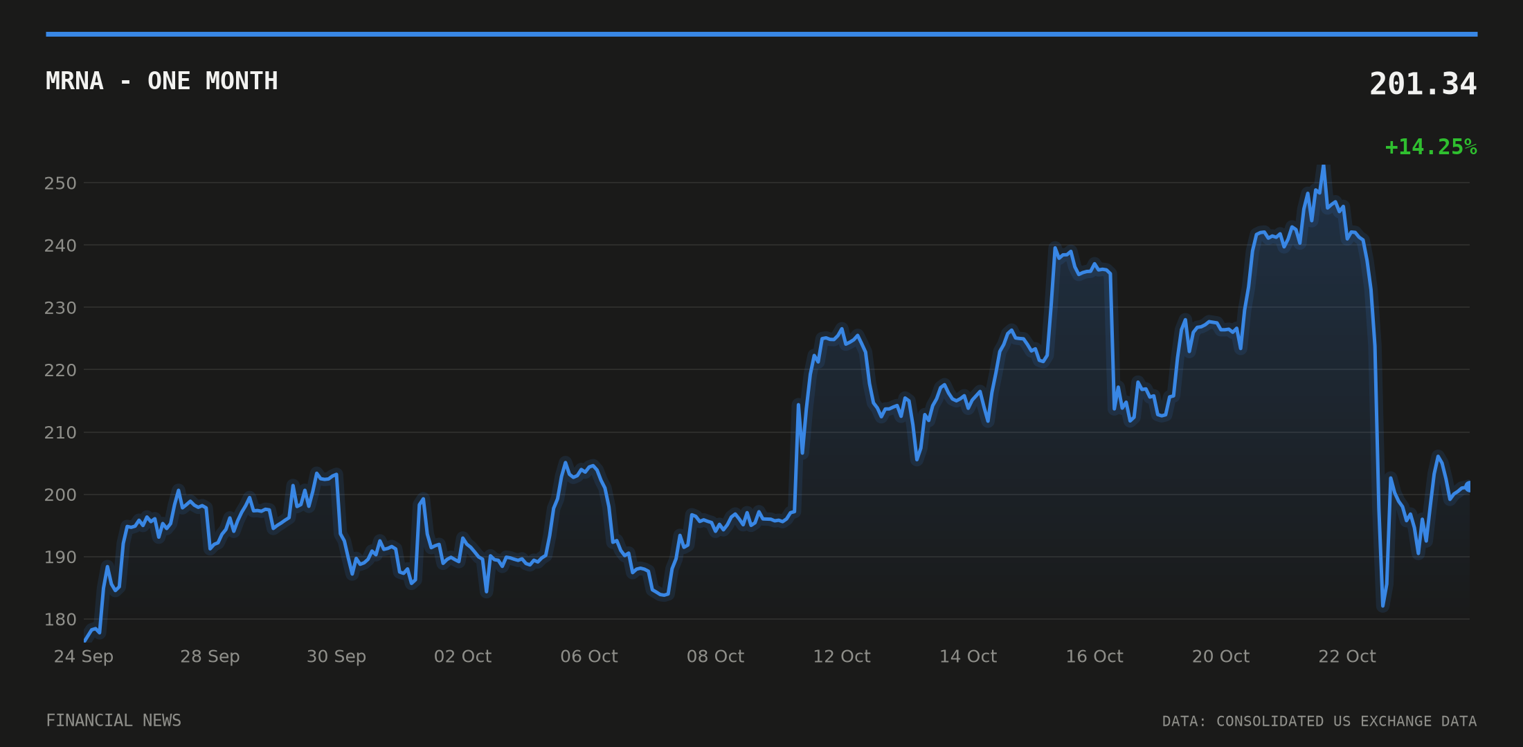Click the 230 y-axis label

coord(60,308)
